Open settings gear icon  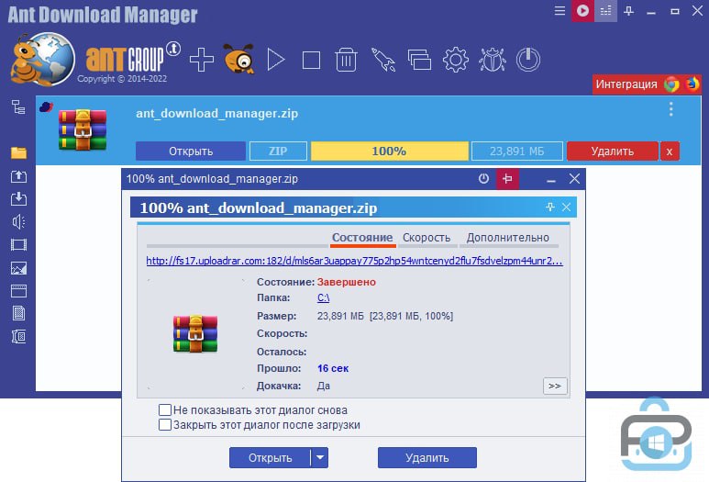pos(455,60)
